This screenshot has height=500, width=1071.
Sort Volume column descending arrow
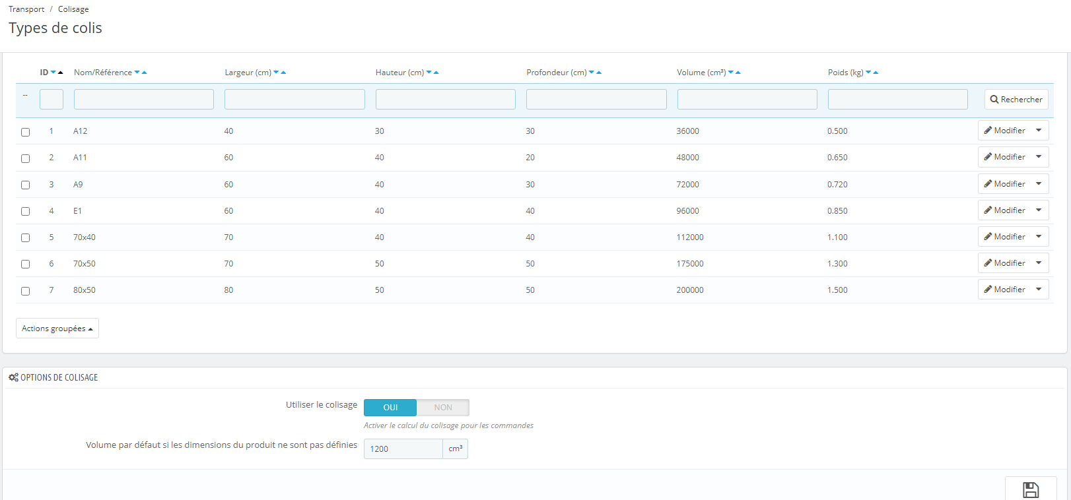click(x=731, y=73)
